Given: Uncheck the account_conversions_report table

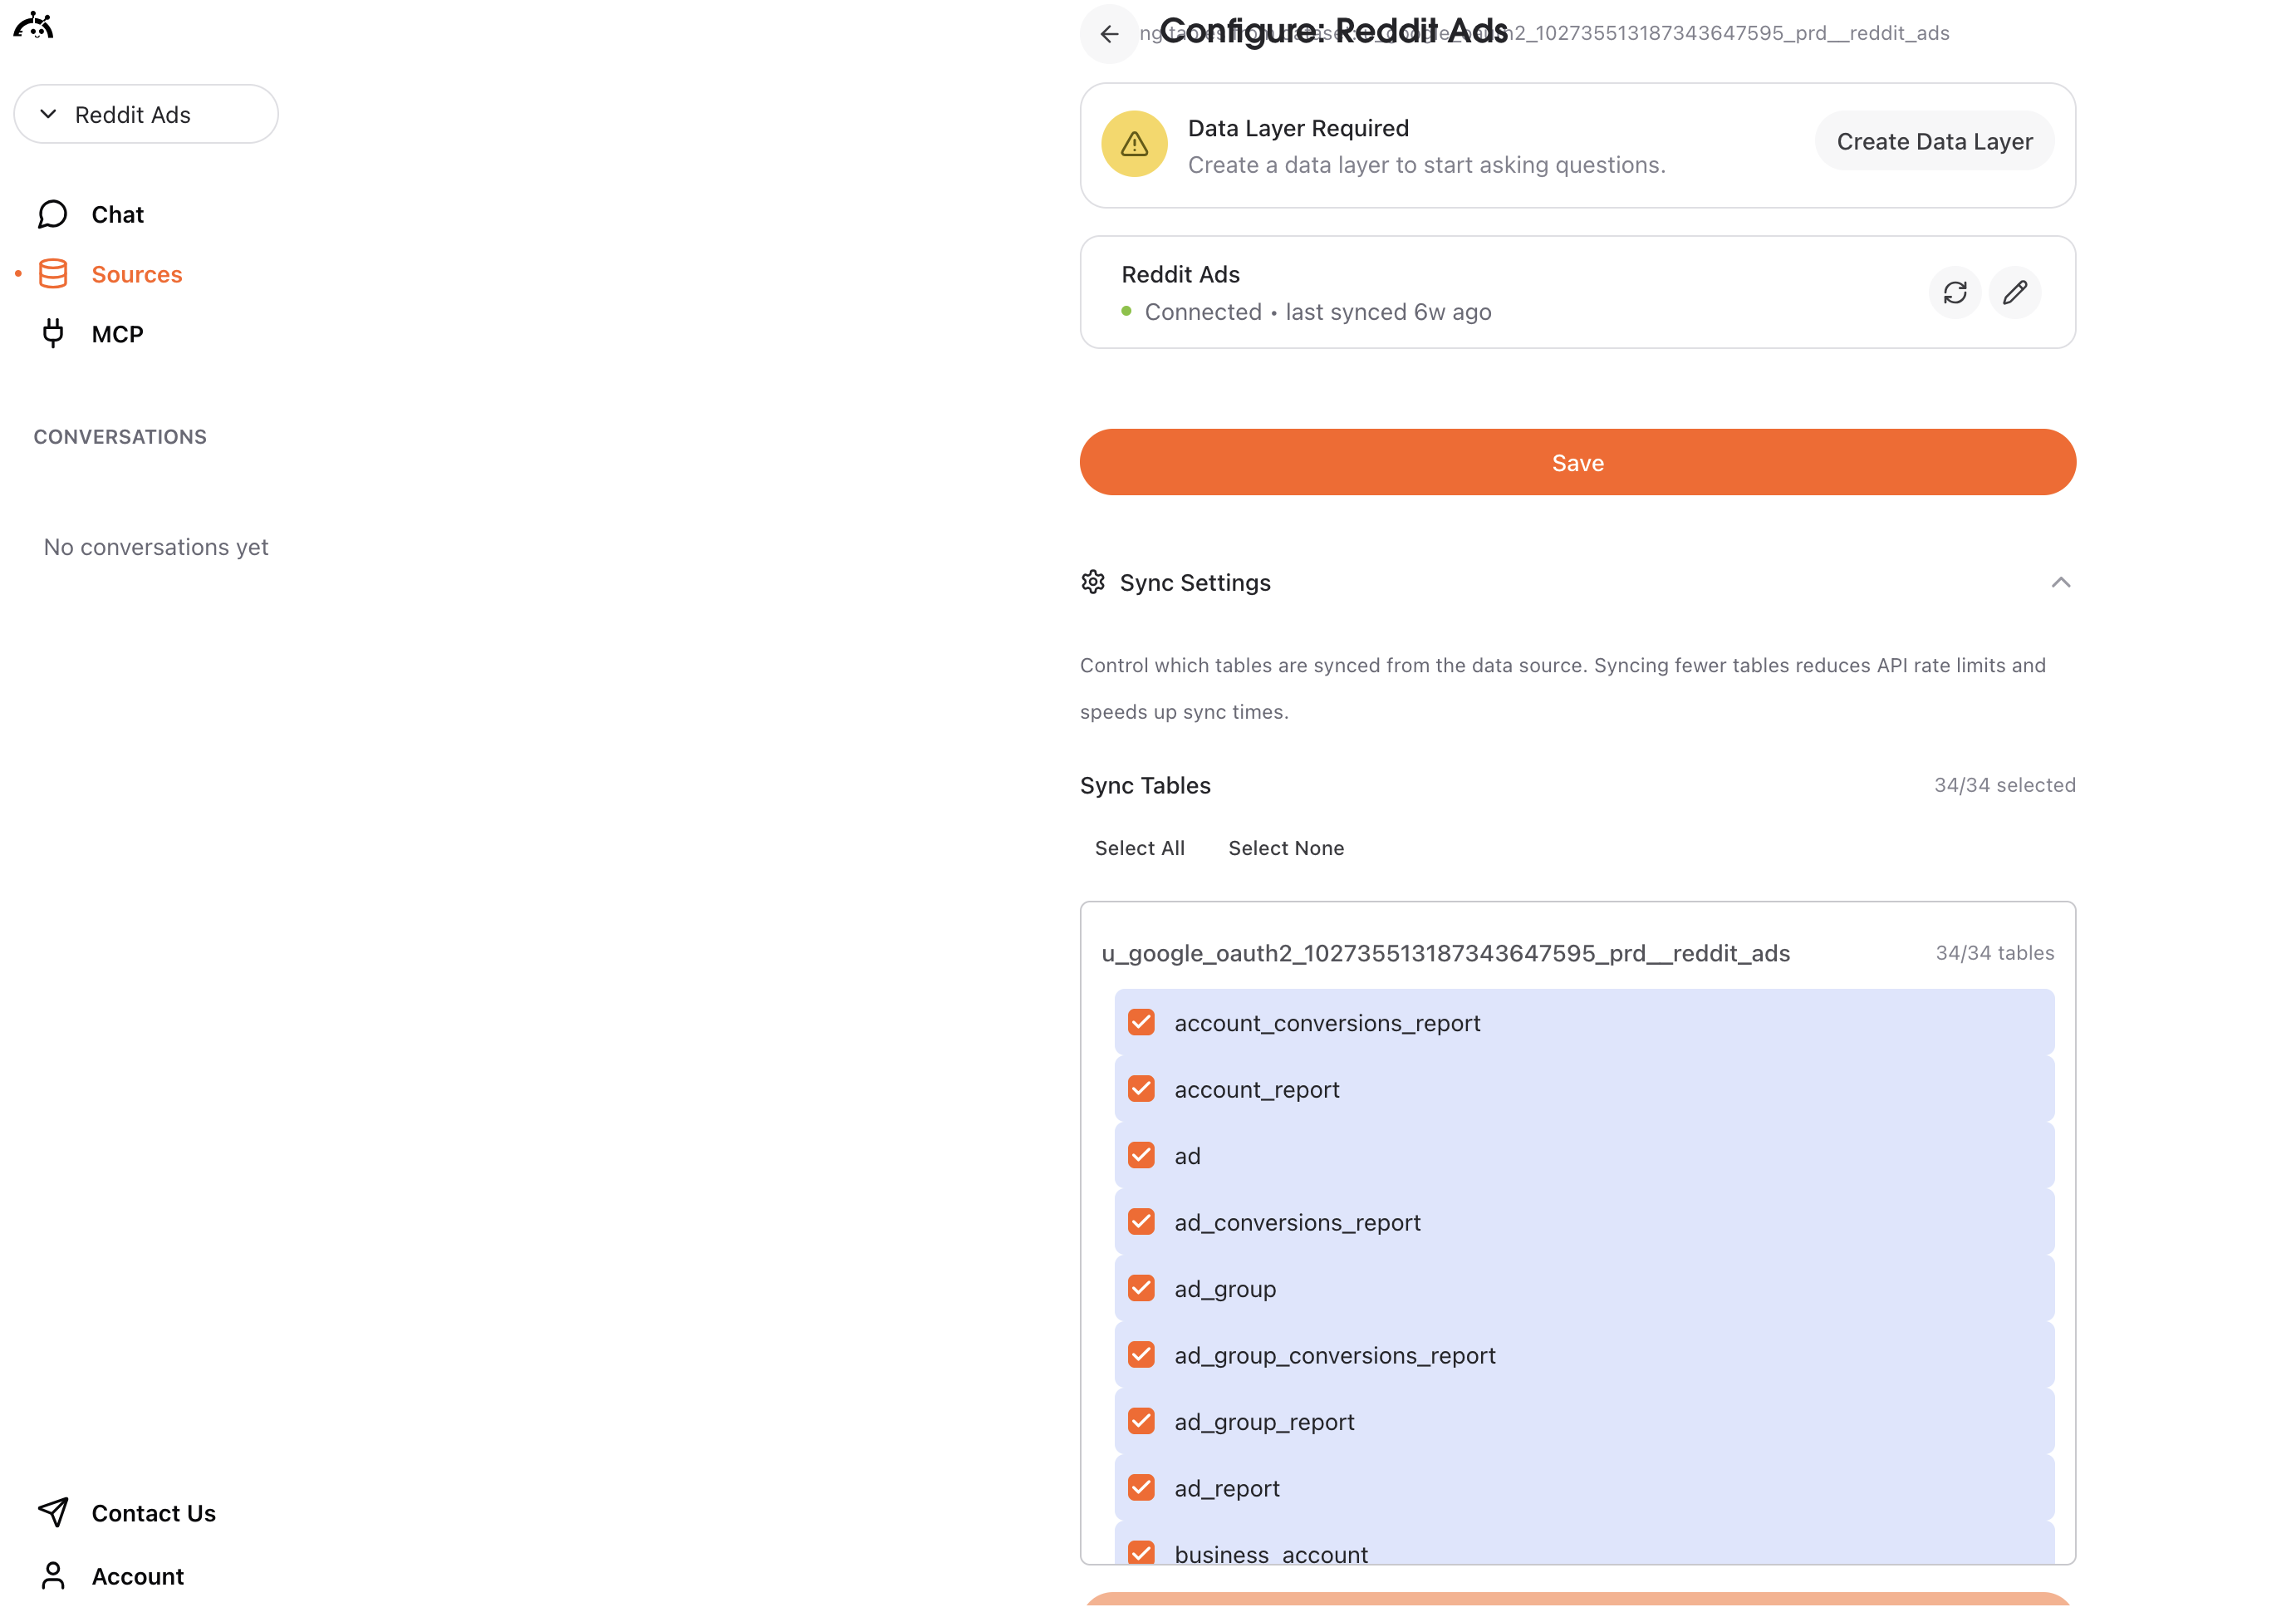Looking at the screenshot, I should click(1141, 1021).
